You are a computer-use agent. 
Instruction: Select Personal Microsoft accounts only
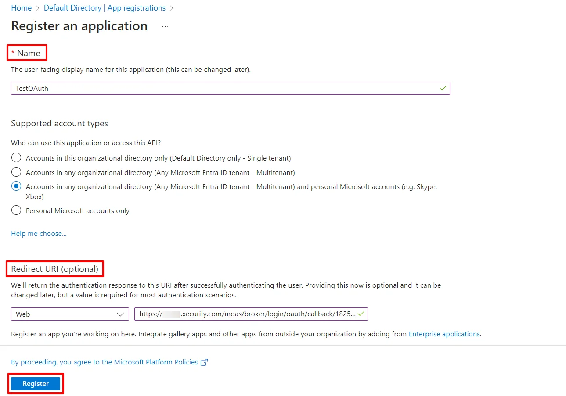[16, 210]
